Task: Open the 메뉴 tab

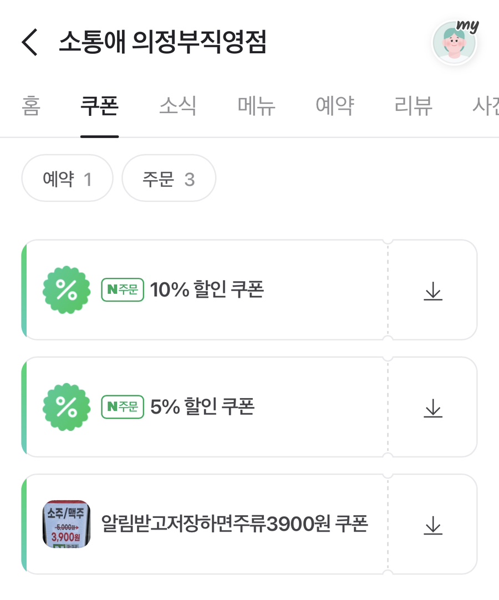Action: (x=256, y=105)
